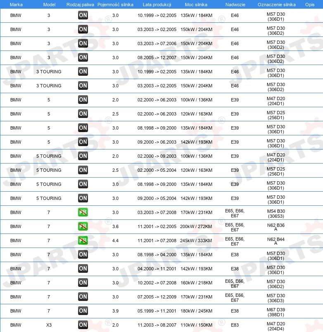Viewport: 323px width, 332px height.
Task: Click the ON icon in BMW 7 04.2000 -> 11.2001 row
Action: [83, 269]
